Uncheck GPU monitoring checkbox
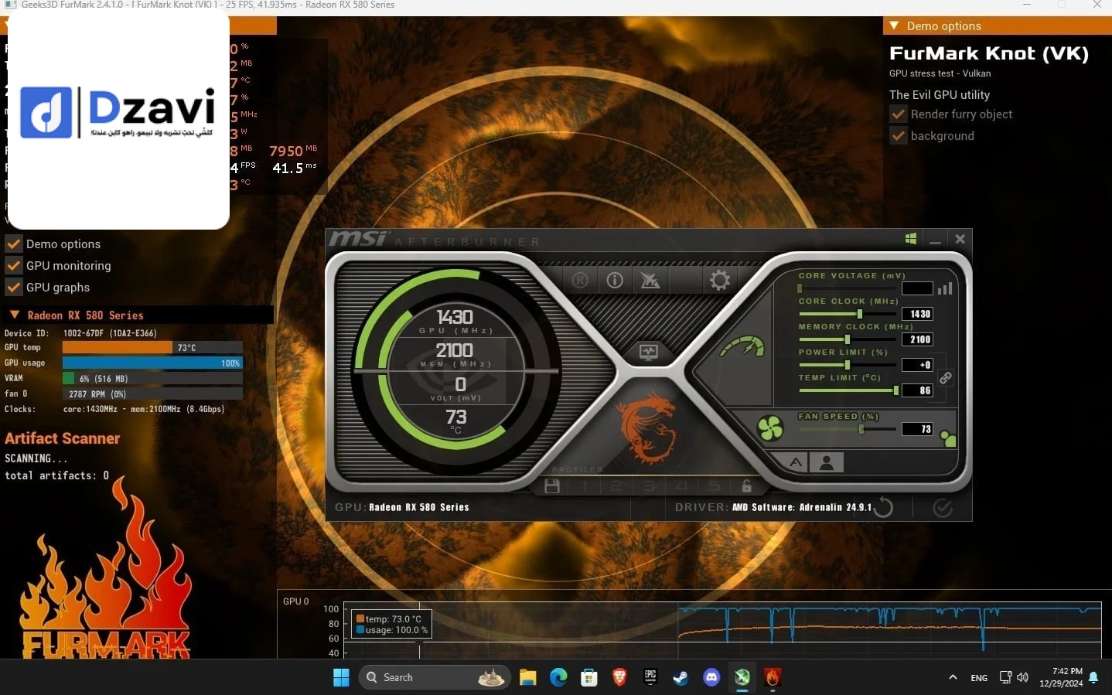This screenshot has height=695, width=1112. (13, 266)
